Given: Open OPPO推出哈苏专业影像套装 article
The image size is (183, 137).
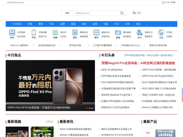Looking at the screenshot, I should point(116,76).
